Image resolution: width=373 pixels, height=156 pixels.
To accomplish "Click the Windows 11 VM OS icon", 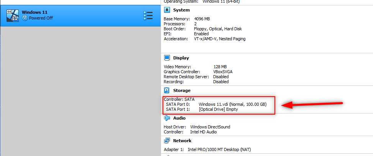I will (13, 16).
